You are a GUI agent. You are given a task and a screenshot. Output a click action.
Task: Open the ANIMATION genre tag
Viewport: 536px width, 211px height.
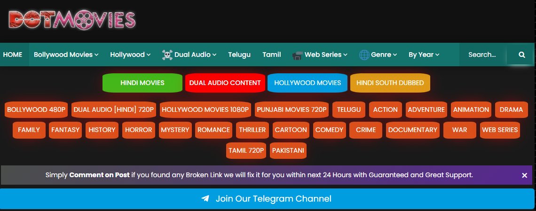(x=471, y=109)
